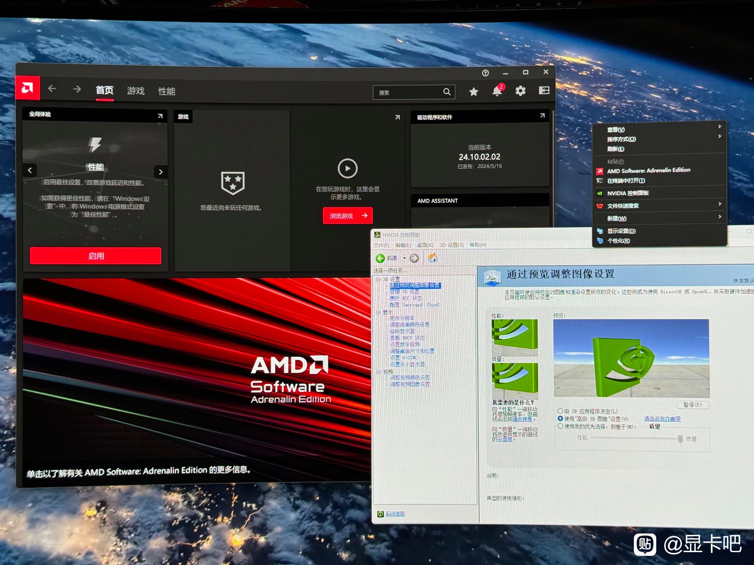Expand 排序方式(O) submenu in context menu
The image size is (754, 565).
coord(719,136)
